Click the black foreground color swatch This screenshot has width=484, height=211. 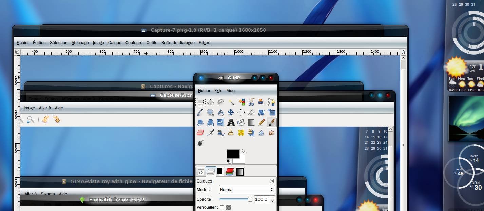pos(233,154)
